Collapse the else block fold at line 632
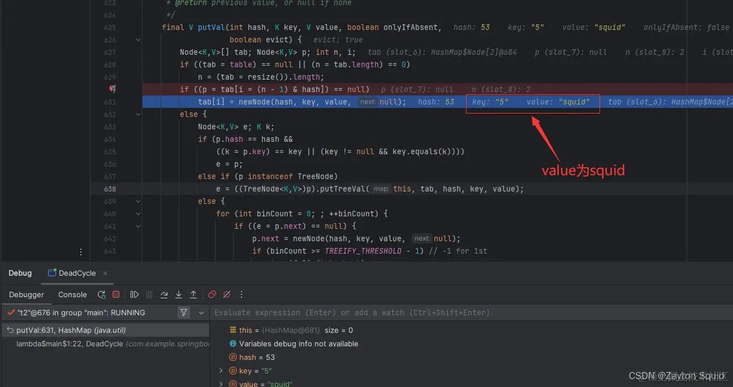Viewport: 733px width, 387px height. 139,114
